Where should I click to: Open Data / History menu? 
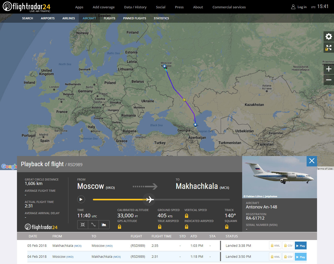click(x=135, y=7)
